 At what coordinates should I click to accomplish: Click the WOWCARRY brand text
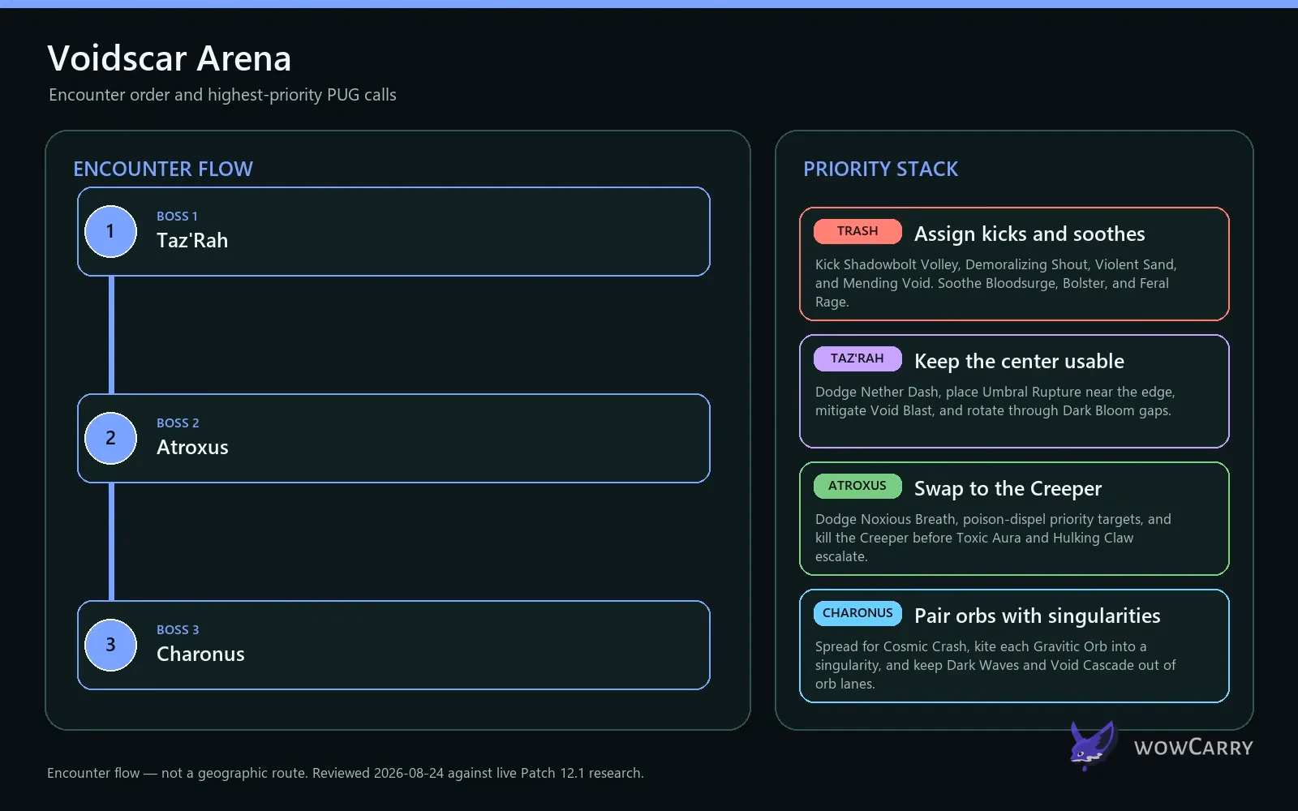pos(1193,747)
